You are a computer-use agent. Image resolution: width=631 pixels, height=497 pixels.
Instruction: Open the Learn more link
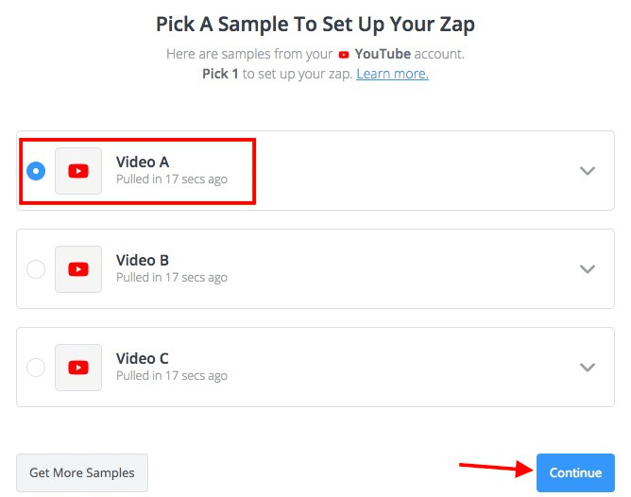[x=392, y=74]
